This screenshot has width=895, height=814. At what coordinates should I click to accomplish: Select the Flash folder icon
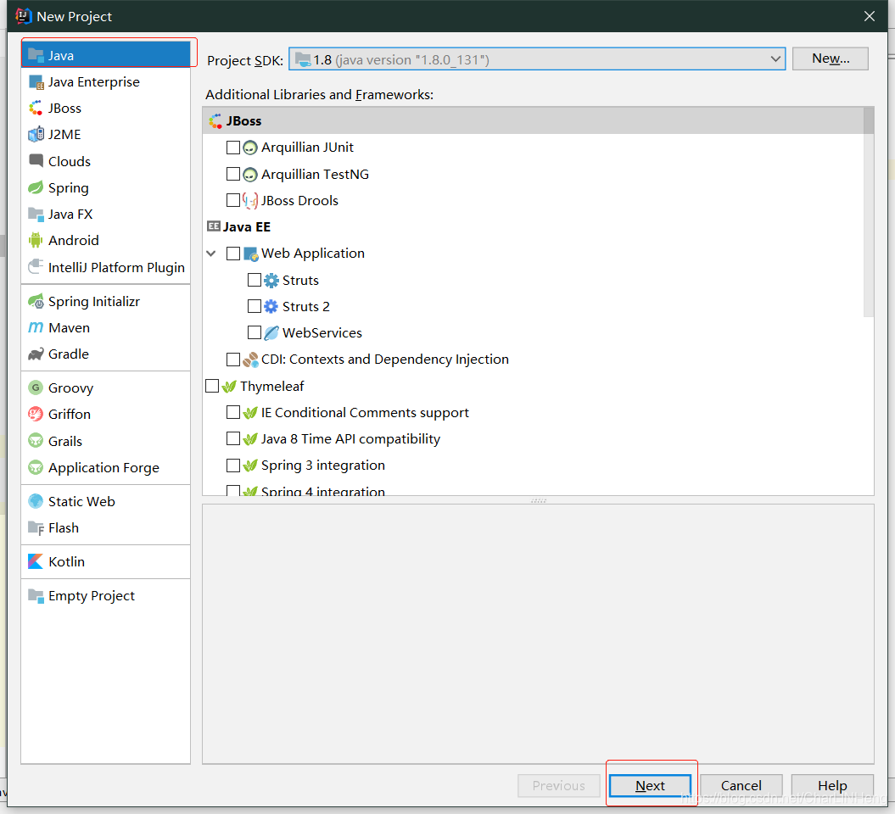[x=36, y=528]
